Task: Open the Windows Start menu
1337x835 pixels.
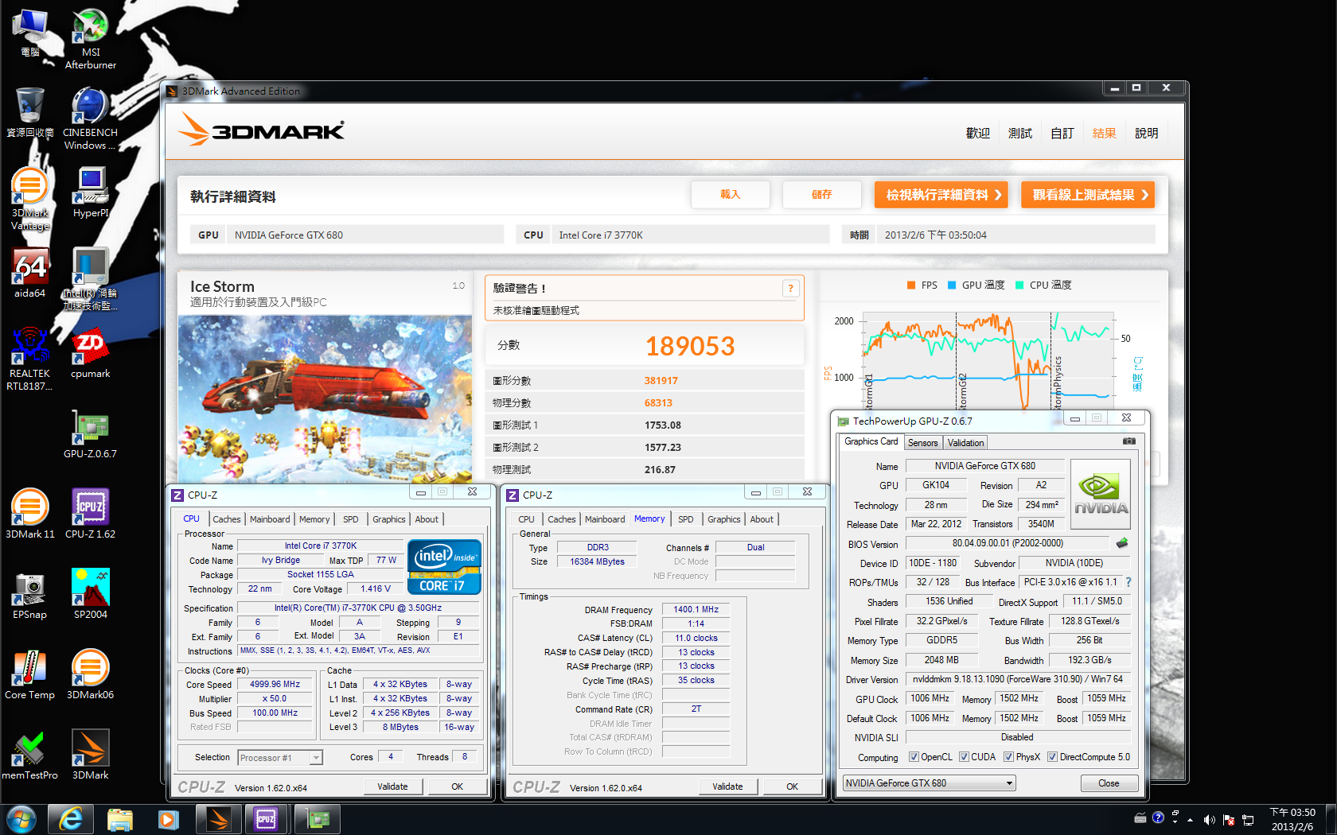Action: click(x=21, y=819)
